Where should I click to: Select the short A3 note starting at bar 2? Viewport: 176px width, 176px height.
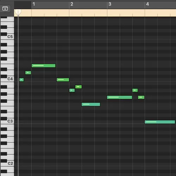72,90
